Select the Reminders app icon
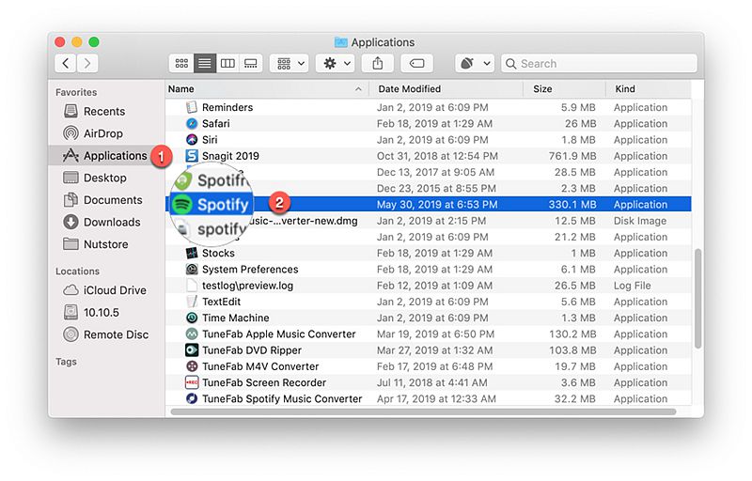 click(192, 107)
